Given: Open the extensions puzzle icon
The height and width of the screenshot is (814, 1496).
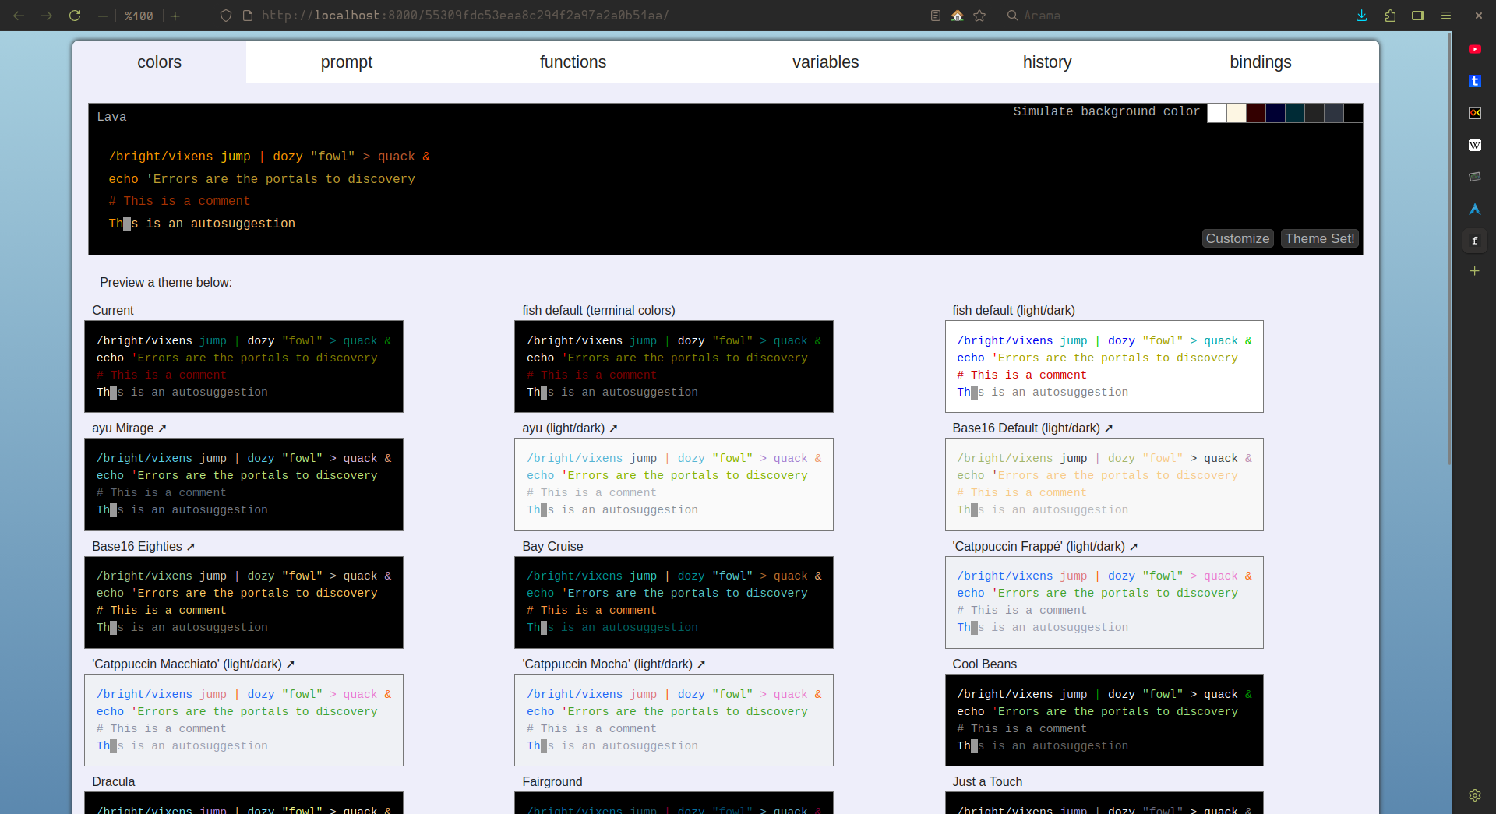Looking at the screenshot, I should point(1390,16).
